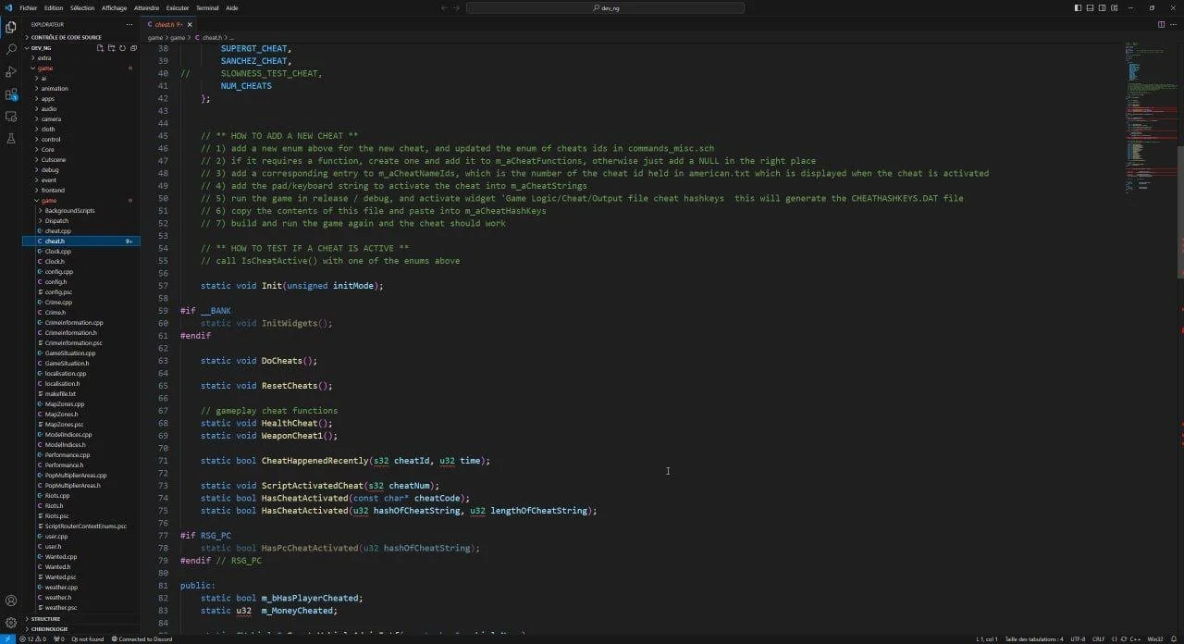Expand the animation folder
The image size is (1184, 644).
coord(55,89)
